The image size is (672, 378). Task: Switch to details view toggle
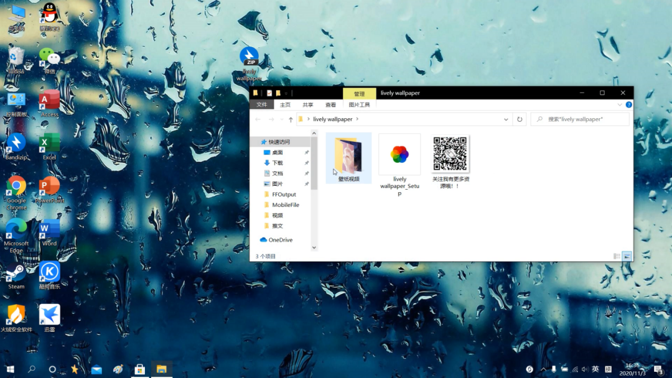click(617, 256)
